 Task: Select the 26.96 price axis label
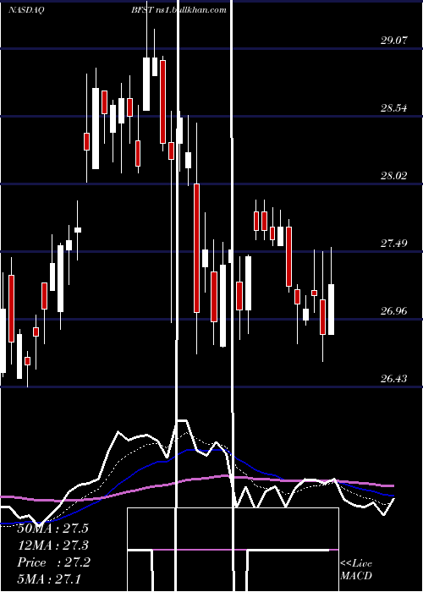tap(394, 311)
